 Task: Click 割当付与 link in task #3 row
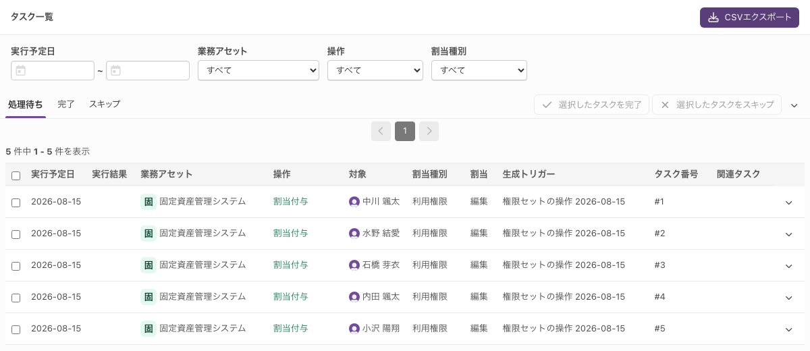tap(291, 265)
